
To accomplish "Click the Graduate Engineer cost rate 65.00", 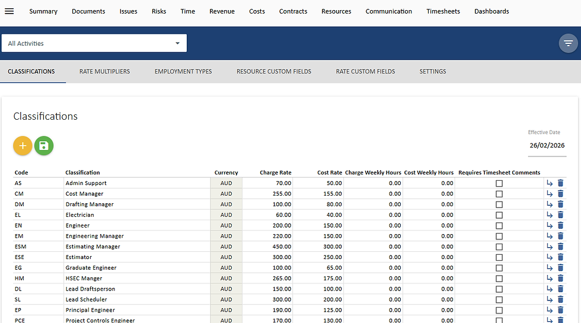I will [318, 267].
